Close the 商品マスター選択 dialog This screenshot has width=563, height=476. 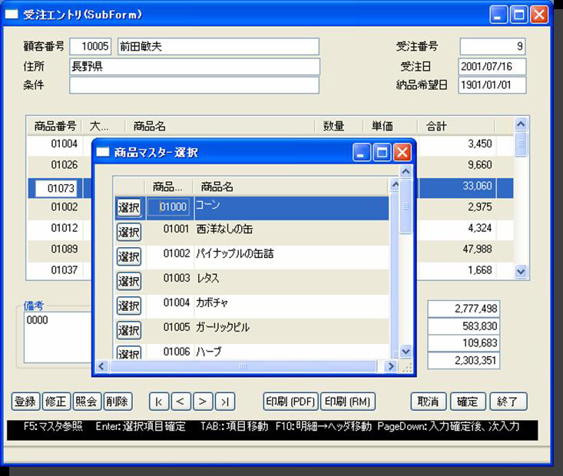point(402,153)
